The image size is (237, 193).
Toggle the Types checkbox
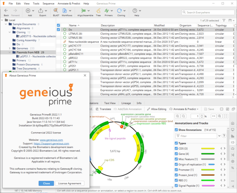point(176,143)
